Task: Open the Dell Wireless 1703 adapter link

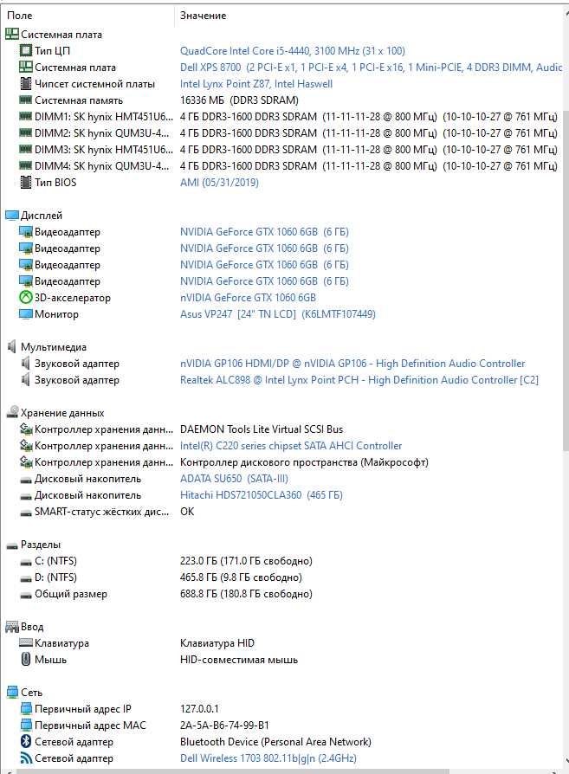Action: [268, 758]
